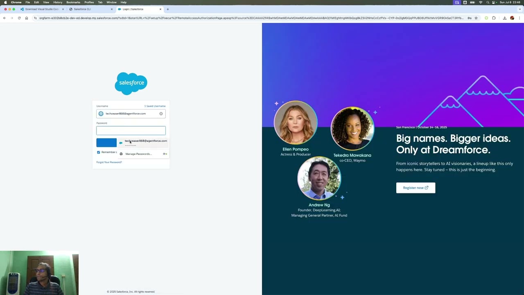Screen dimensions: 524x295
Task: Open the Help menu
Action: coord(124,2)
